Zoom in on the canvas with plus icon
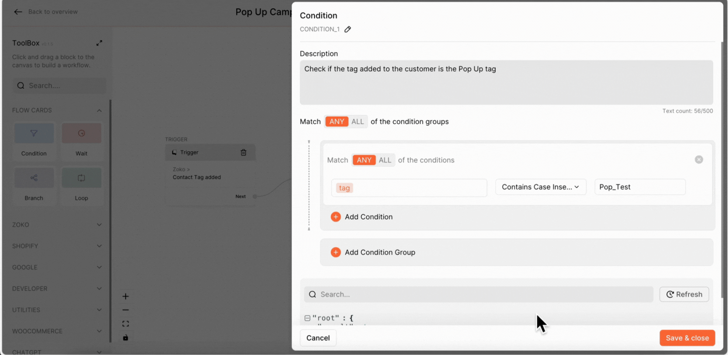 click(125, 296)
